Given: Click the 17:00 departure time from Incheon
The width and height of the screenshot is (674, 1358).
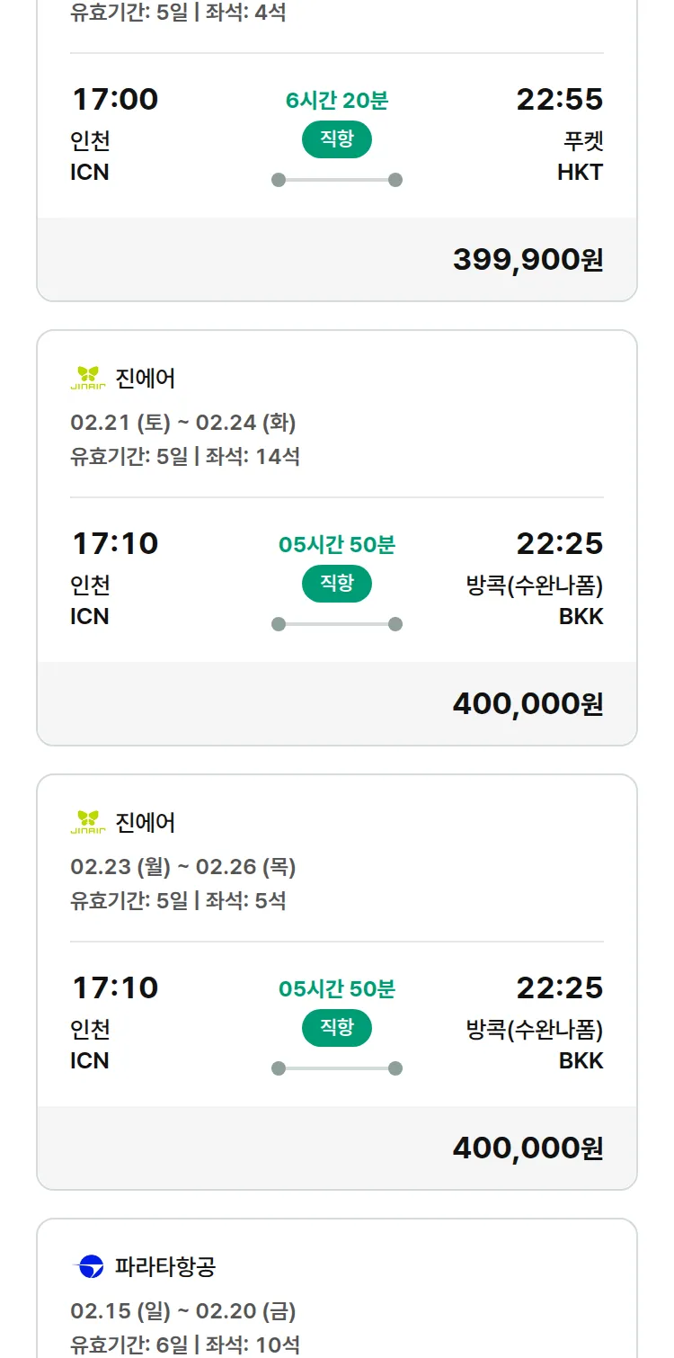Looking at the screenshot, I should coord(115,99).
